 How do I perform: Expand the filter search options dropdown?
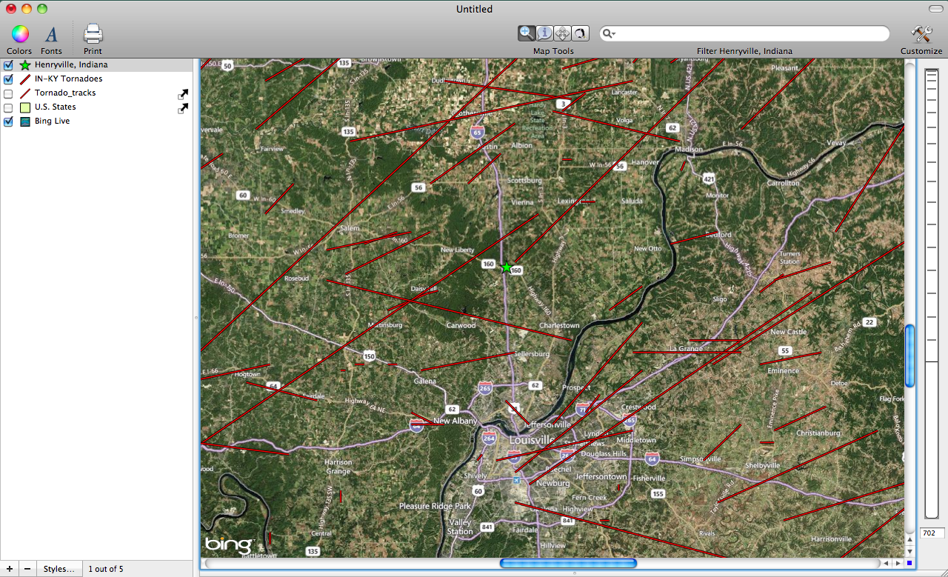point(609,33)
